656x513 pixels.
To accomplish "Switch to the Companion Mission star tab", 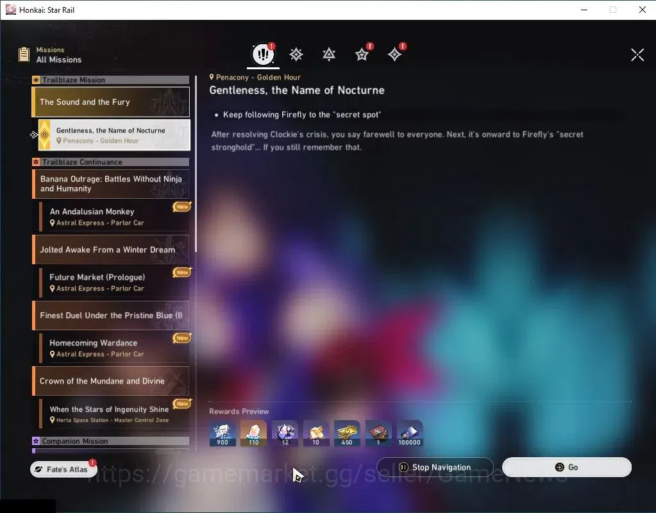I will [362, 55].
